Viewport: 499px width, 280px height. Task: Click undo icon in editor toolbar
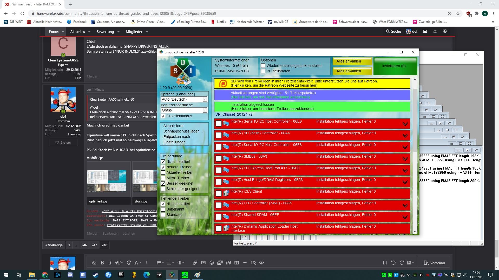tap(393, 263)
